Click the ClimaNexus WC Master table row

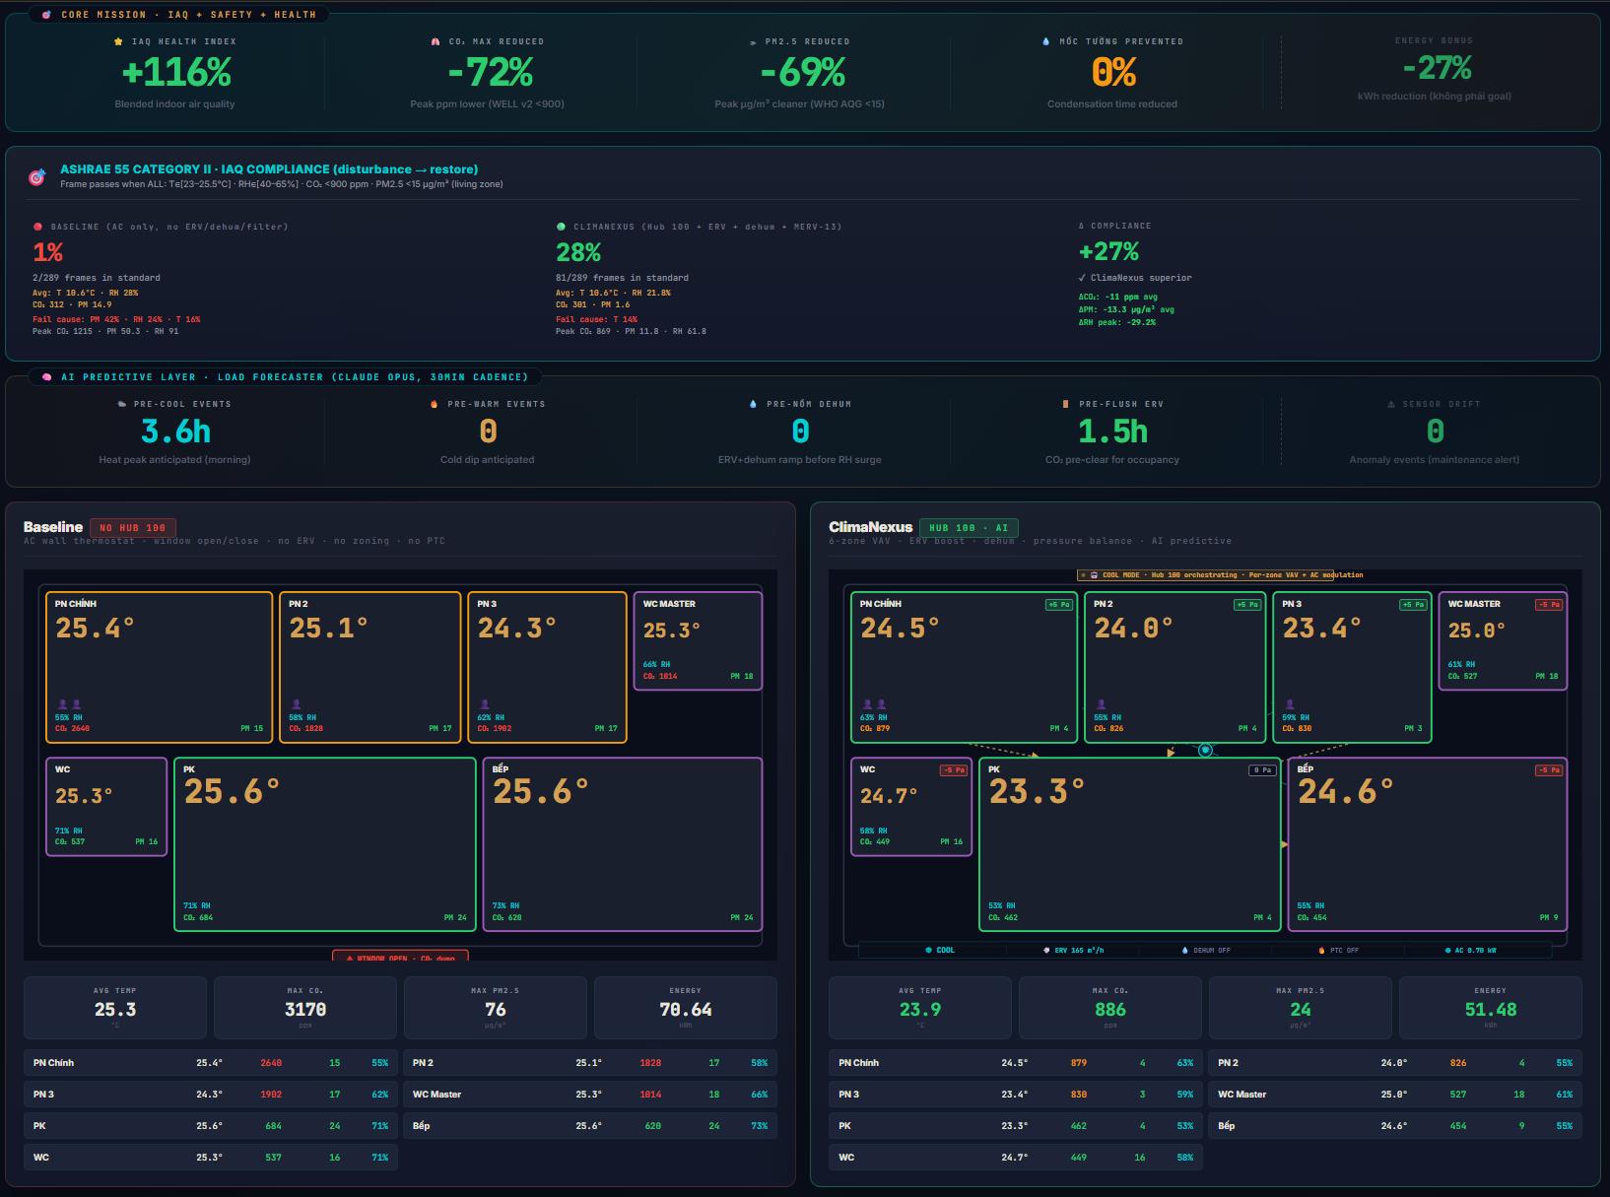click(x=1395, y=1095)
